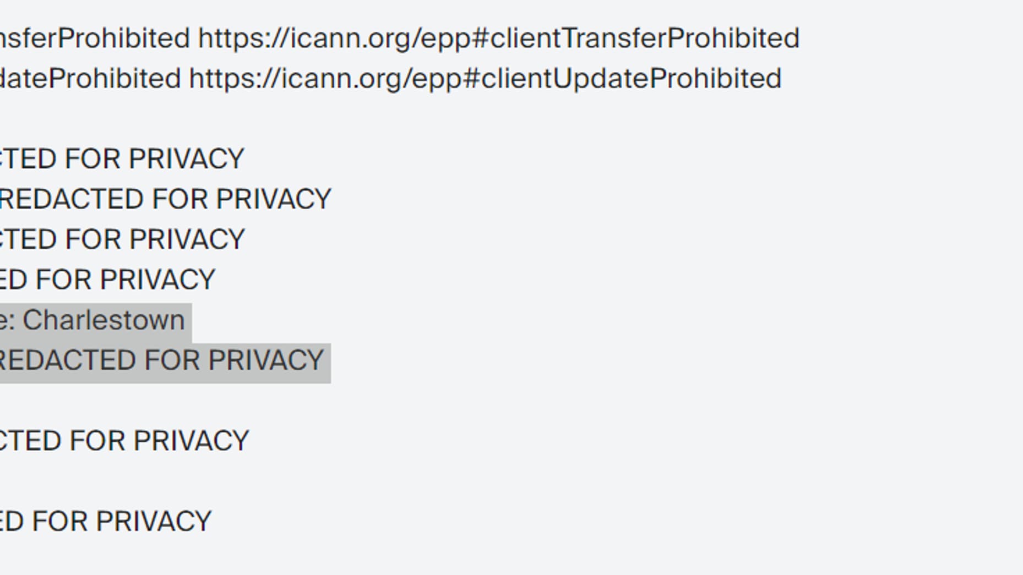Click "CTED FOR PRIVACY" line below the highlighted selection

[x=124, y=441]
